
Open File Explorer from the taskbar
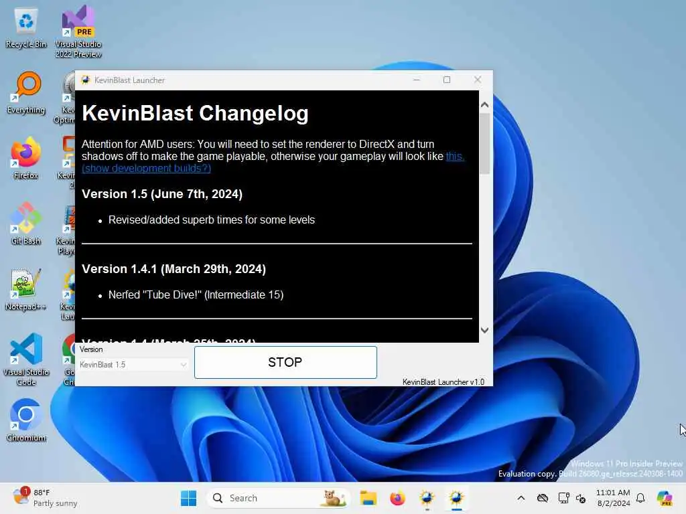pyautogui.click(x=368, y=498)
